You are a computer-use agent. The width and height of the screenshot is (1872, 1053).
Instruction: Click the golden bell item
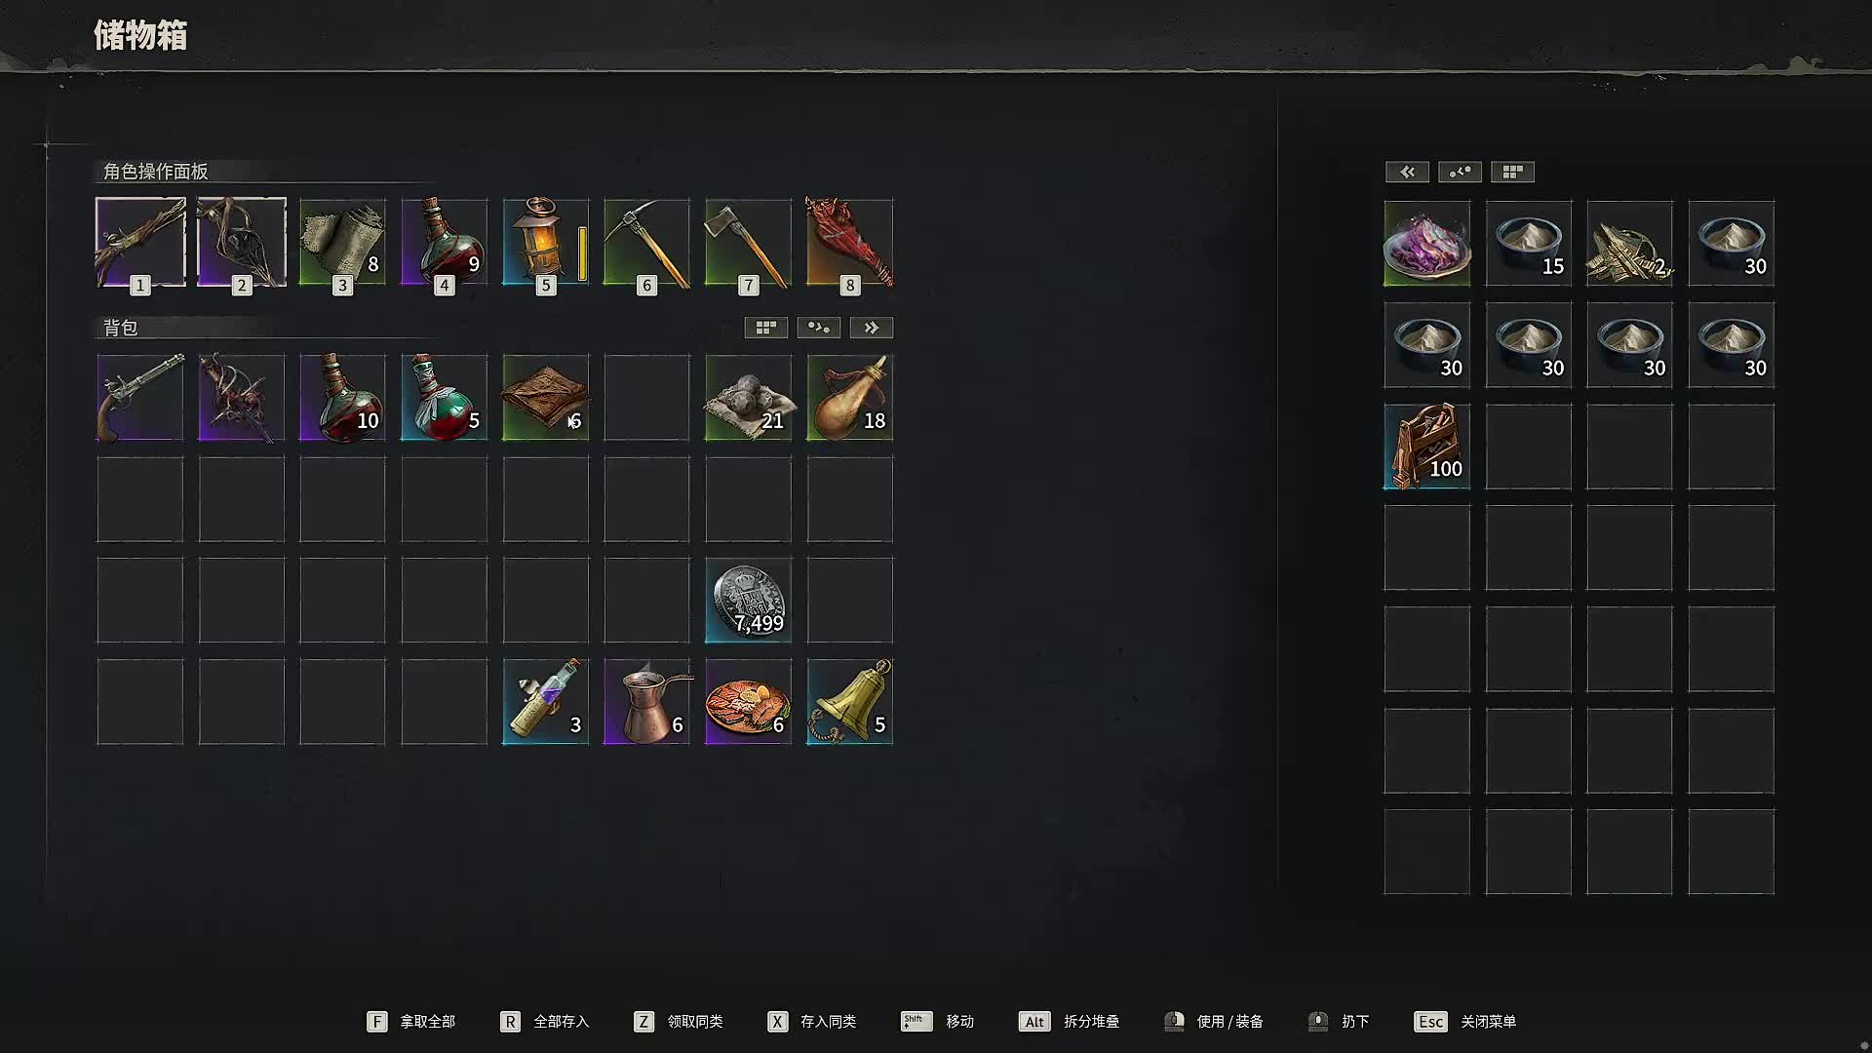pyautogui.click(x=849, y=701)
